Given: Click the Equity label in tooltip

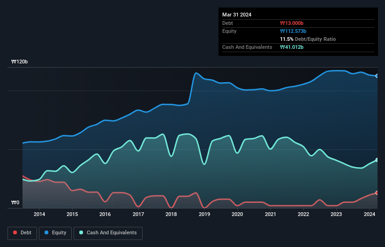Looking at the screenshot, I should point(229,31).
